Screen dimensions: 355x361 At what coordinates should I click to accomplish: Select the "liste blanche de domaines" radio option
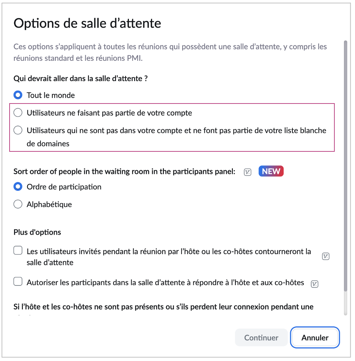click(18, 130)
